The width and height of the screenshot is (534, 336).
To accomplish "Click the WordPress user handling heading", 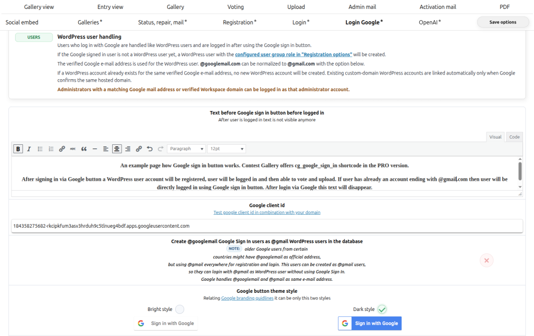I will [89, 37].
